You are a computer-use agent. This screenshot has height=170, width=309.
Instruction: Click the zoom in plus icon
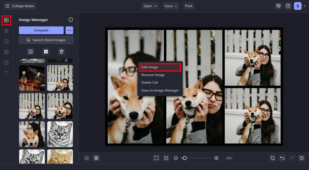point(216,158)
